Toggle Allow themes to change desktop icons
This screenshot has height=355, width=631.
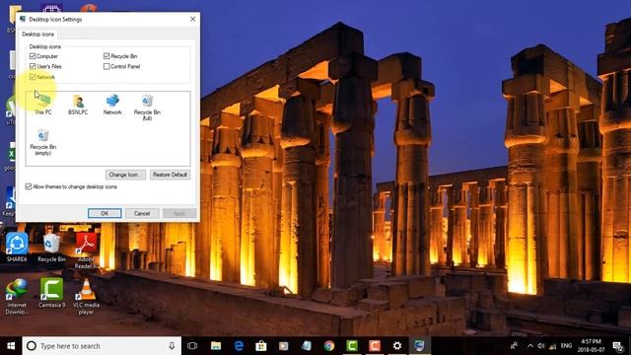pyautogui.click(x=29, y=186)
